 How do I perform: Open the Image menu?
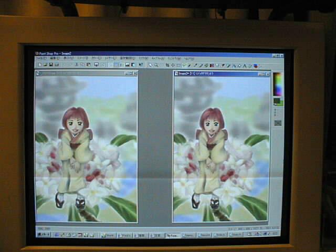pyautogui.click(x=82, y=58)
